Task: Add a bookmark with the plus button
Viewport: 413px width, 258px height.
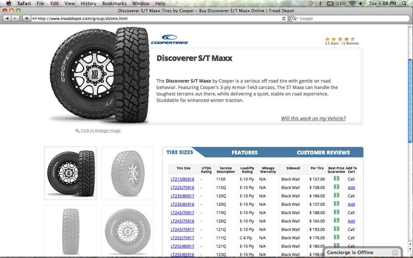Action: [26, 19]
